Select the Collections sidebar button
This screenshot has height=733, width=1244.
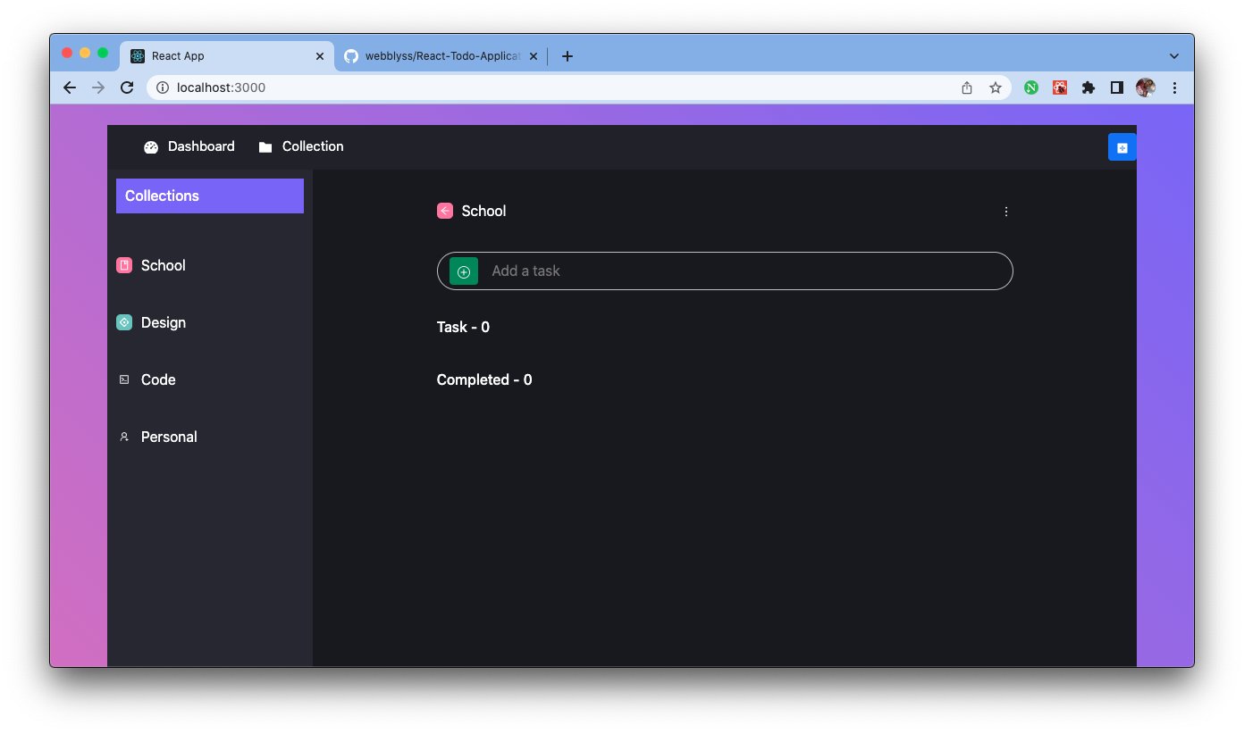(209, 196)
